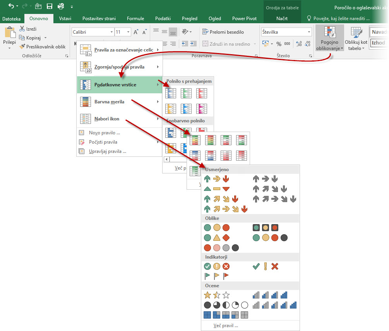Choose three traffic lights with rim set
Screen dimensions: 389x331
[x=266, y=228]
